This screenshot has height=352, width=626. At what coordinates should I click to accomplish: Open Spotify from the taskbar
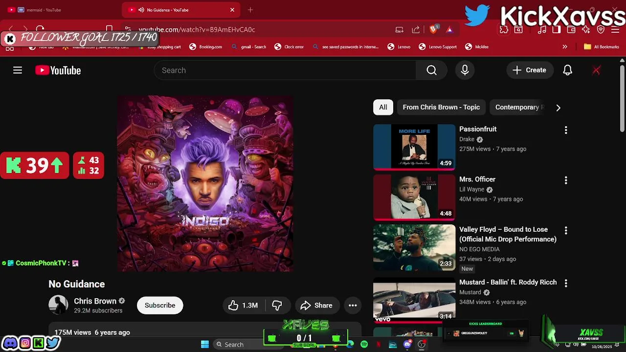point(364,345)
